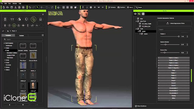Open the Window menu

click(x=15, y=4)
